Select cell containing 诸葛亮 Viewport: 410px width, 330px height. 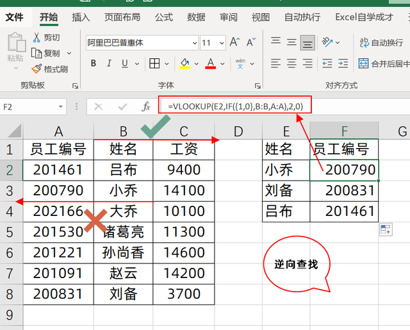(x=123, y=232)
